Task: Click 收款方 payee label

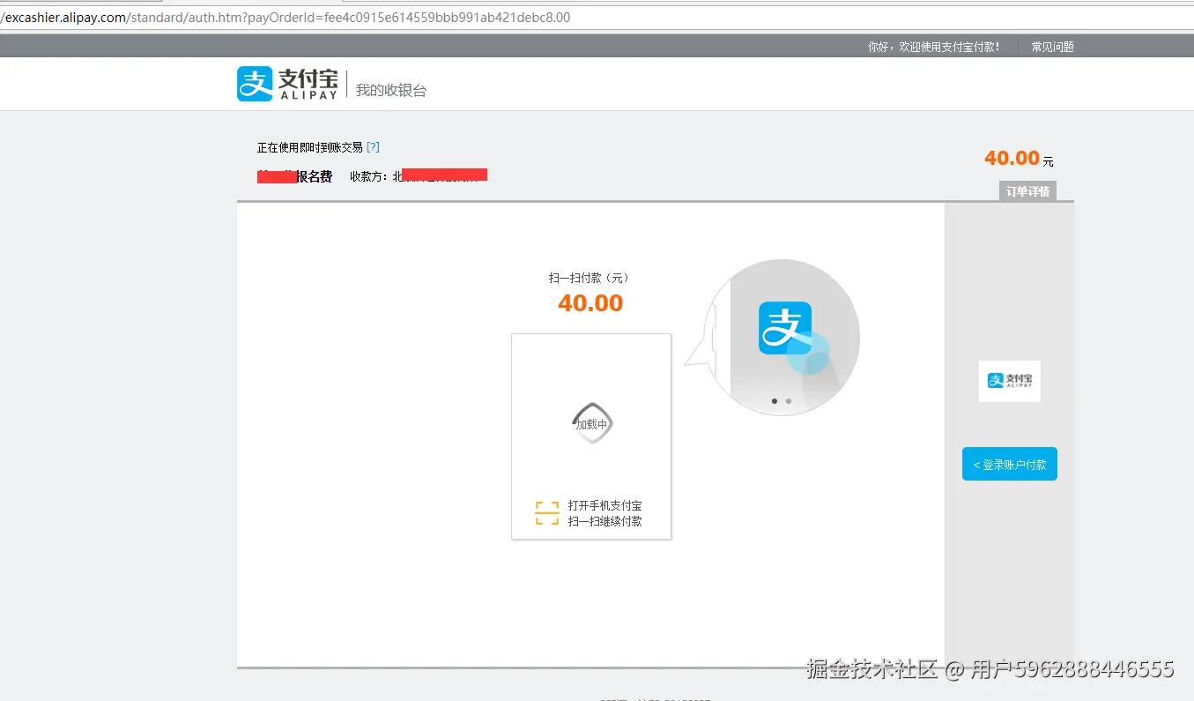Action: [x=369, y=176]
